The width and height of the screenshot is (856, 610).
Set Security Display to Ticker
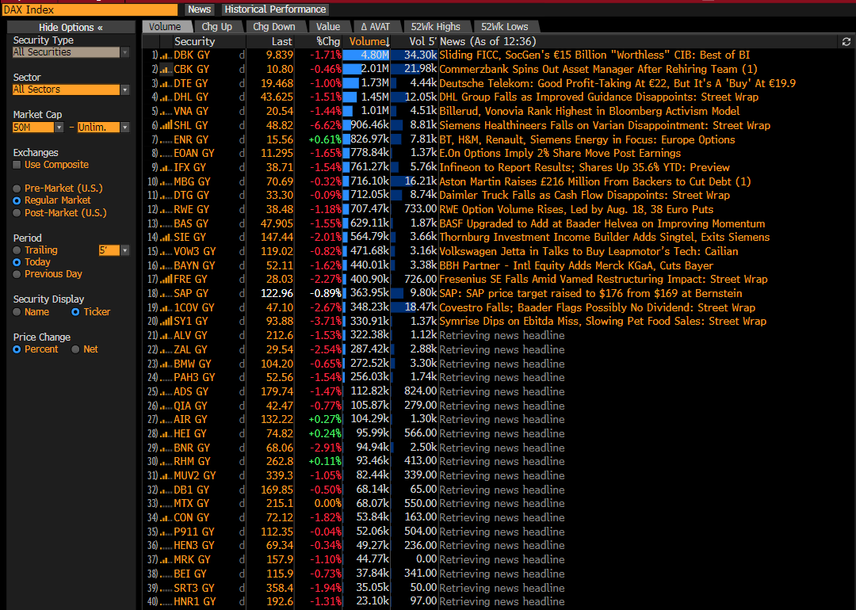(x=75, y=312)
